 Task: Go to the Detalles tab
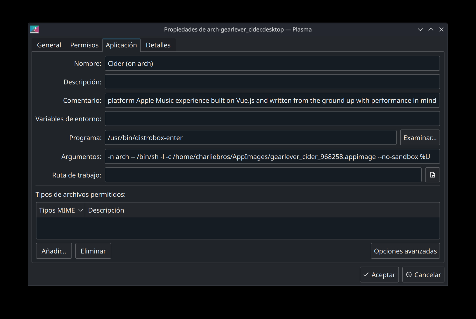(158, 45)
